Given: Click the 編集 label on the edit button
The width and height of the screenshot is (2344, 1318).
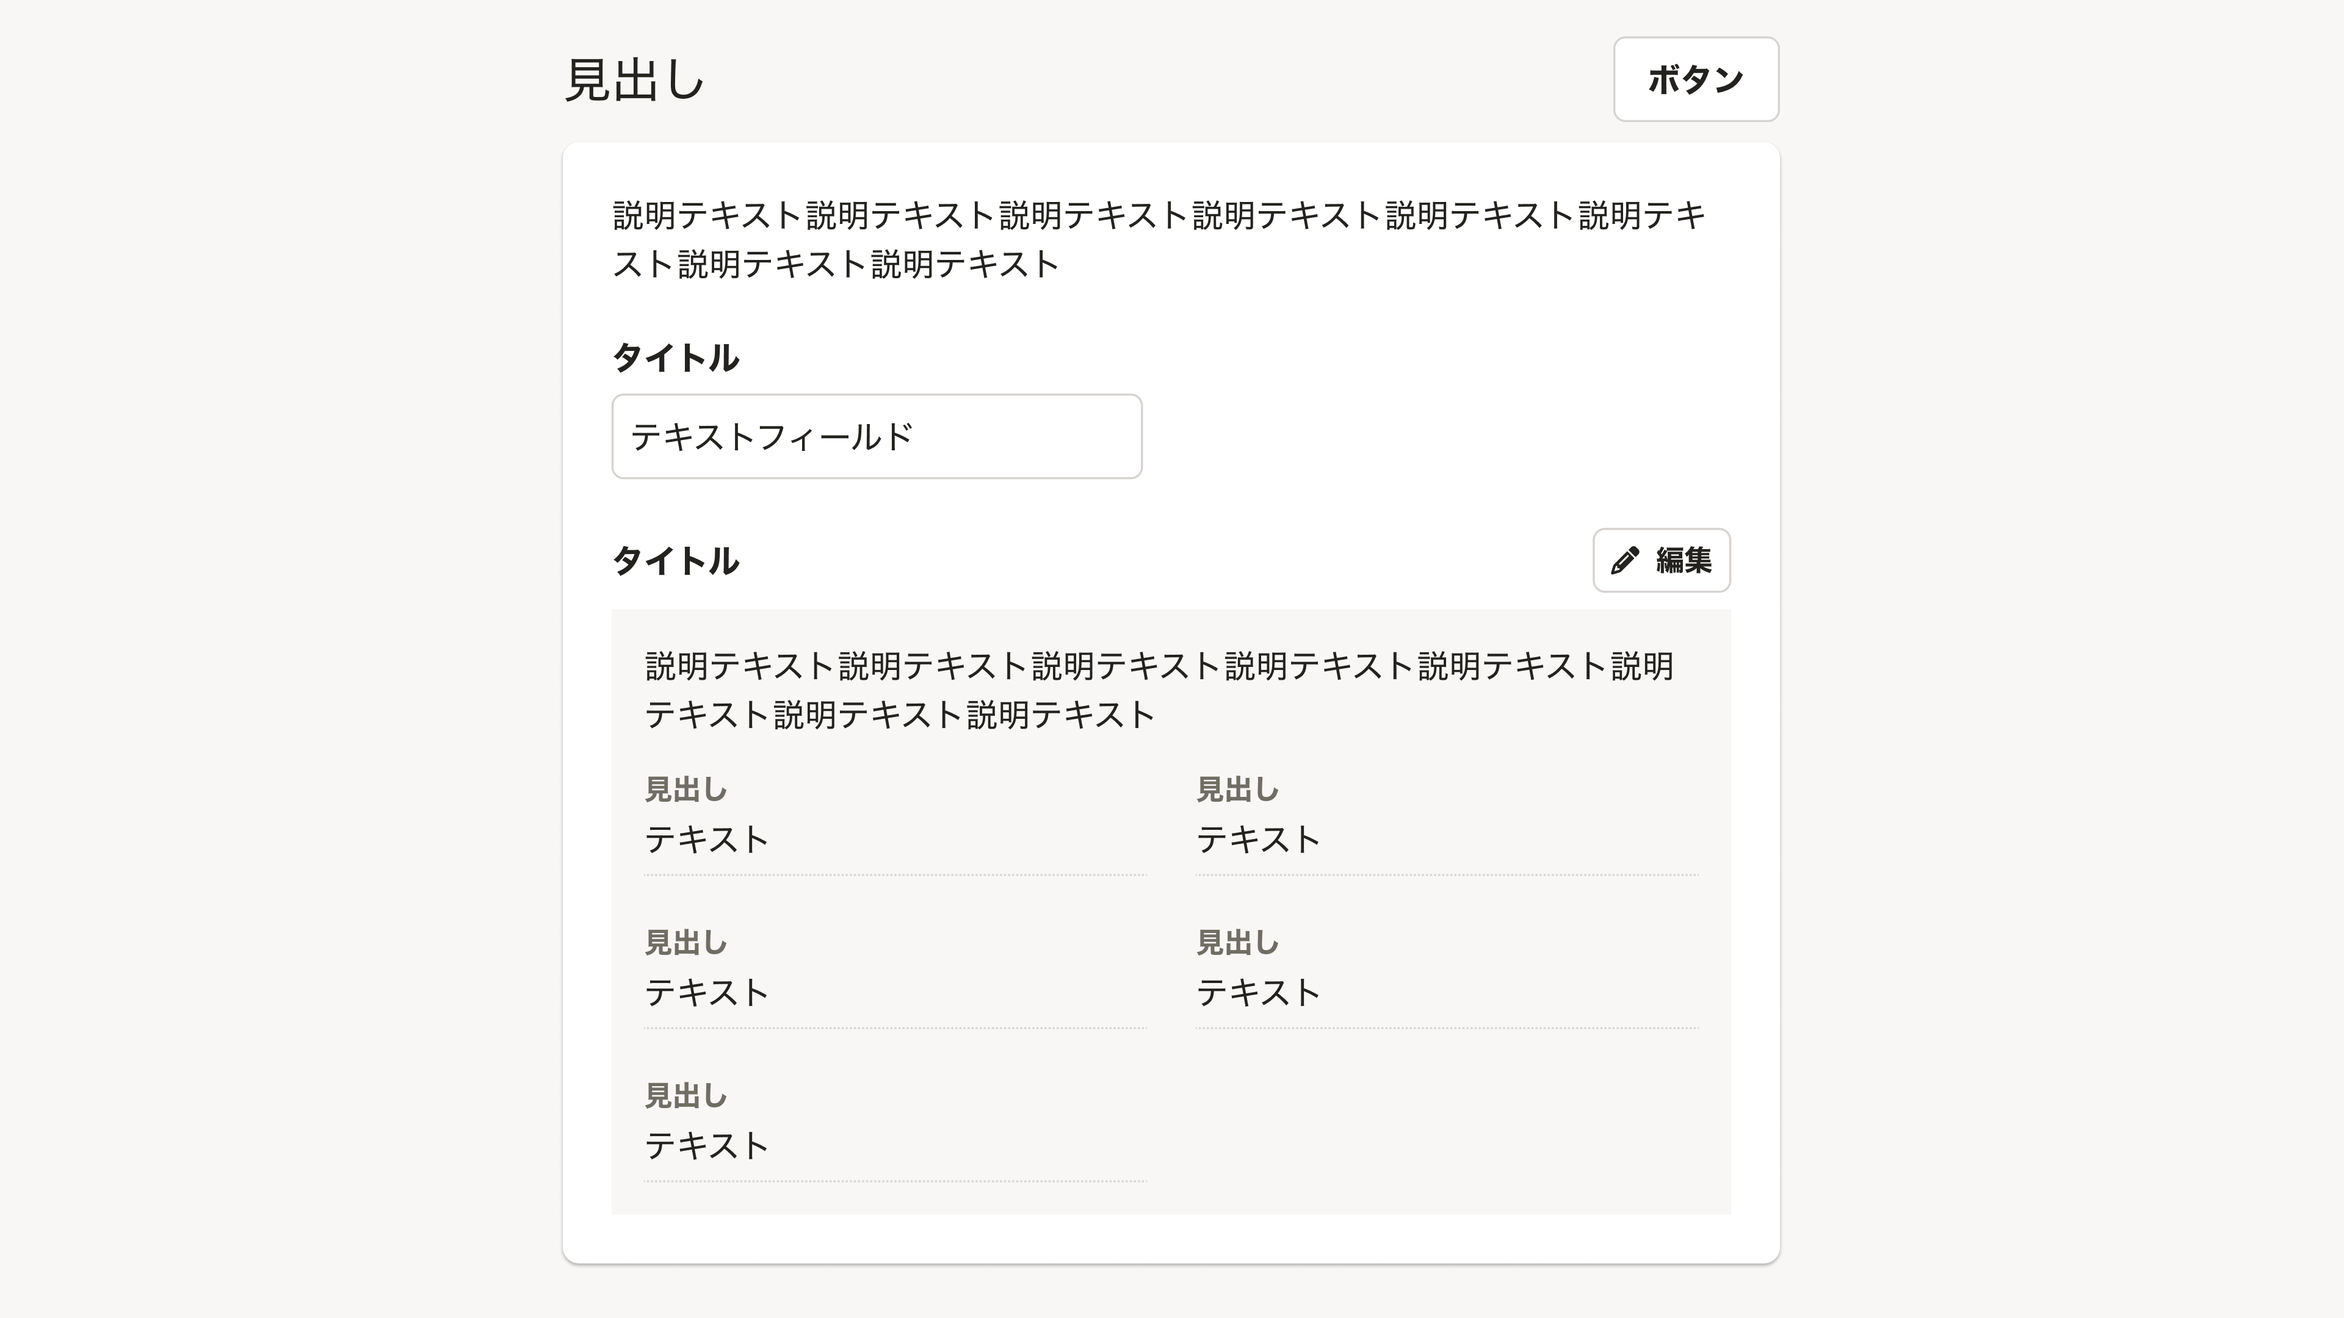Looking at the screenshot, I should pos(1684,560).
